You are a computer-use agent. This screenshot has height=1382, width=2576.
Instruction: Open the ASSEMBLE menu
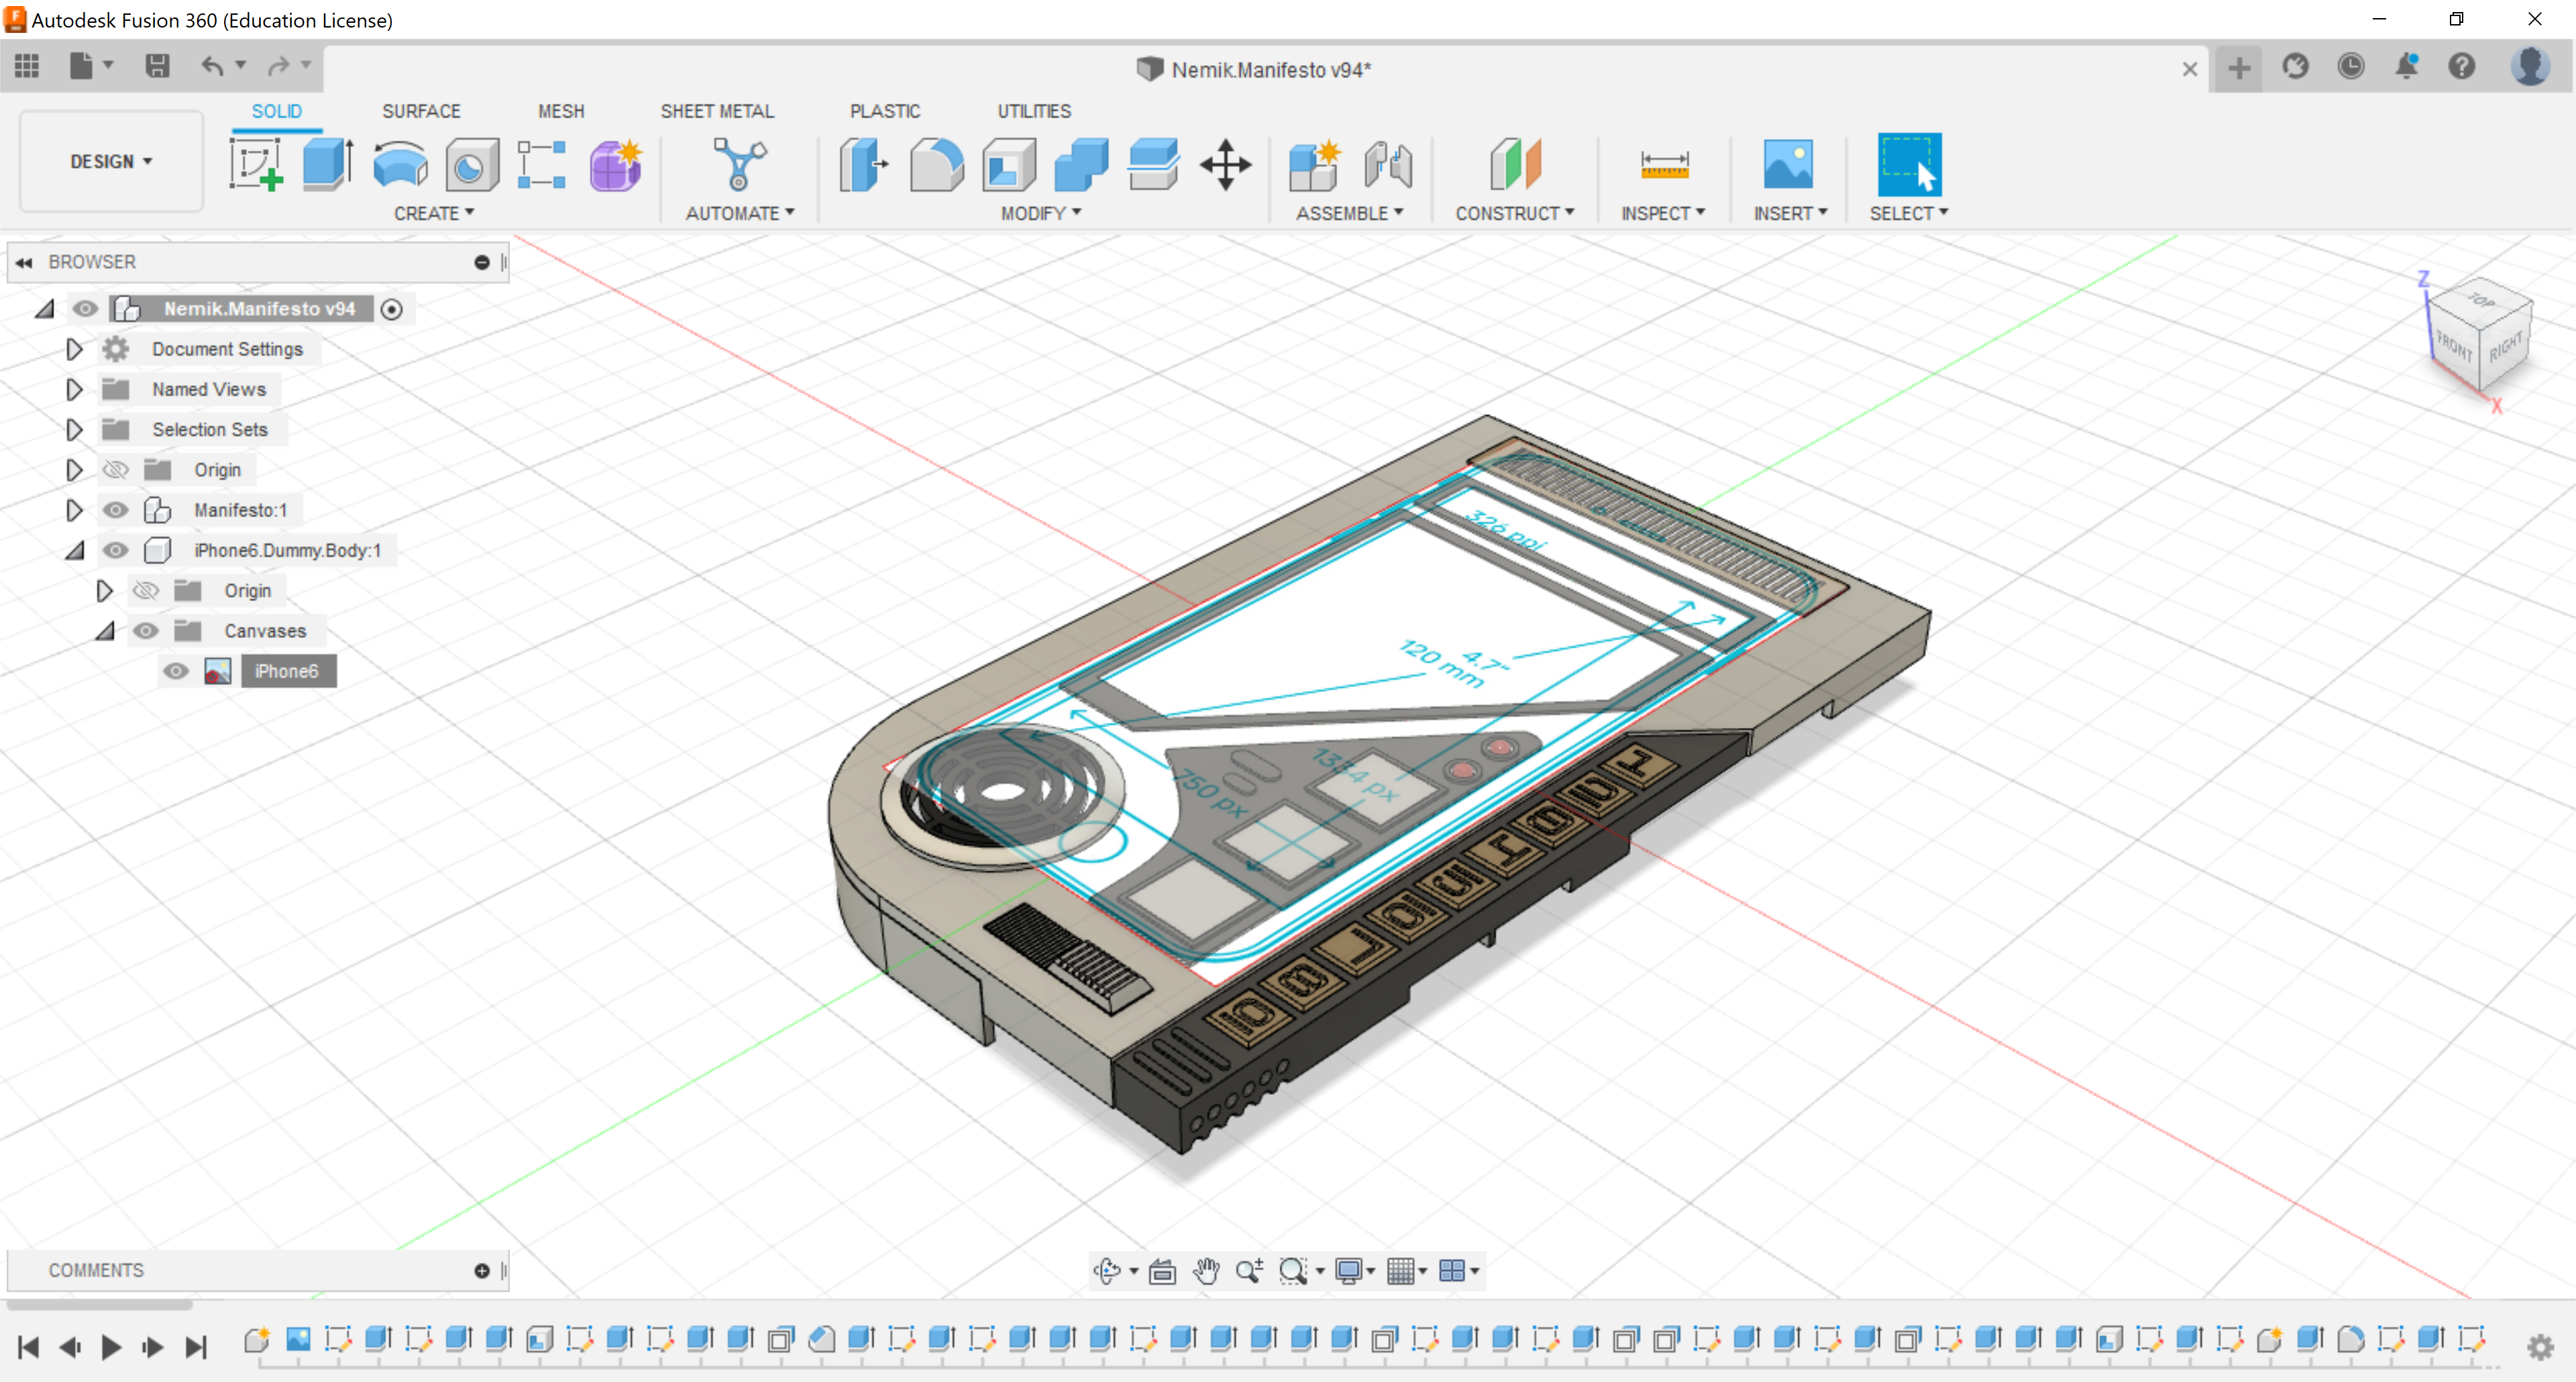[x=1350, y=213]
